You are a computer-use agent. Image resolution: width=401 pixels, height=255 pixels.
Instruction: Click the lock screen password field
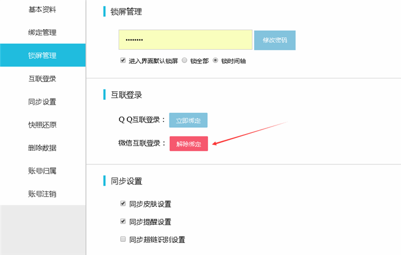click(x=186, y=40)
